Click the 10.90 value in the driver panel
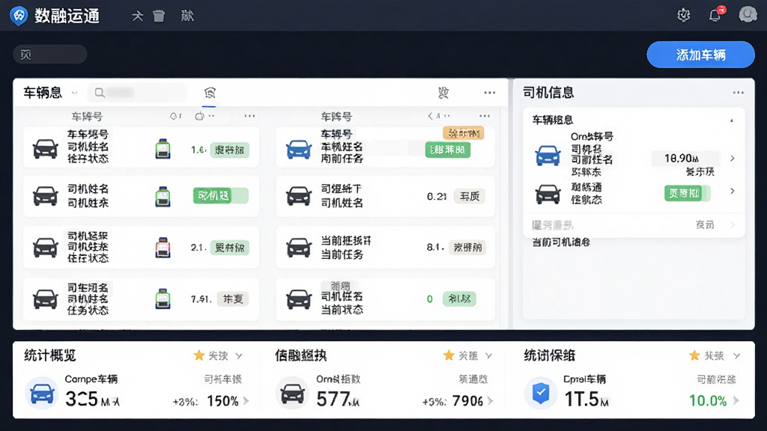The width and height of the screenshot is (767, 431). (682, 158)
